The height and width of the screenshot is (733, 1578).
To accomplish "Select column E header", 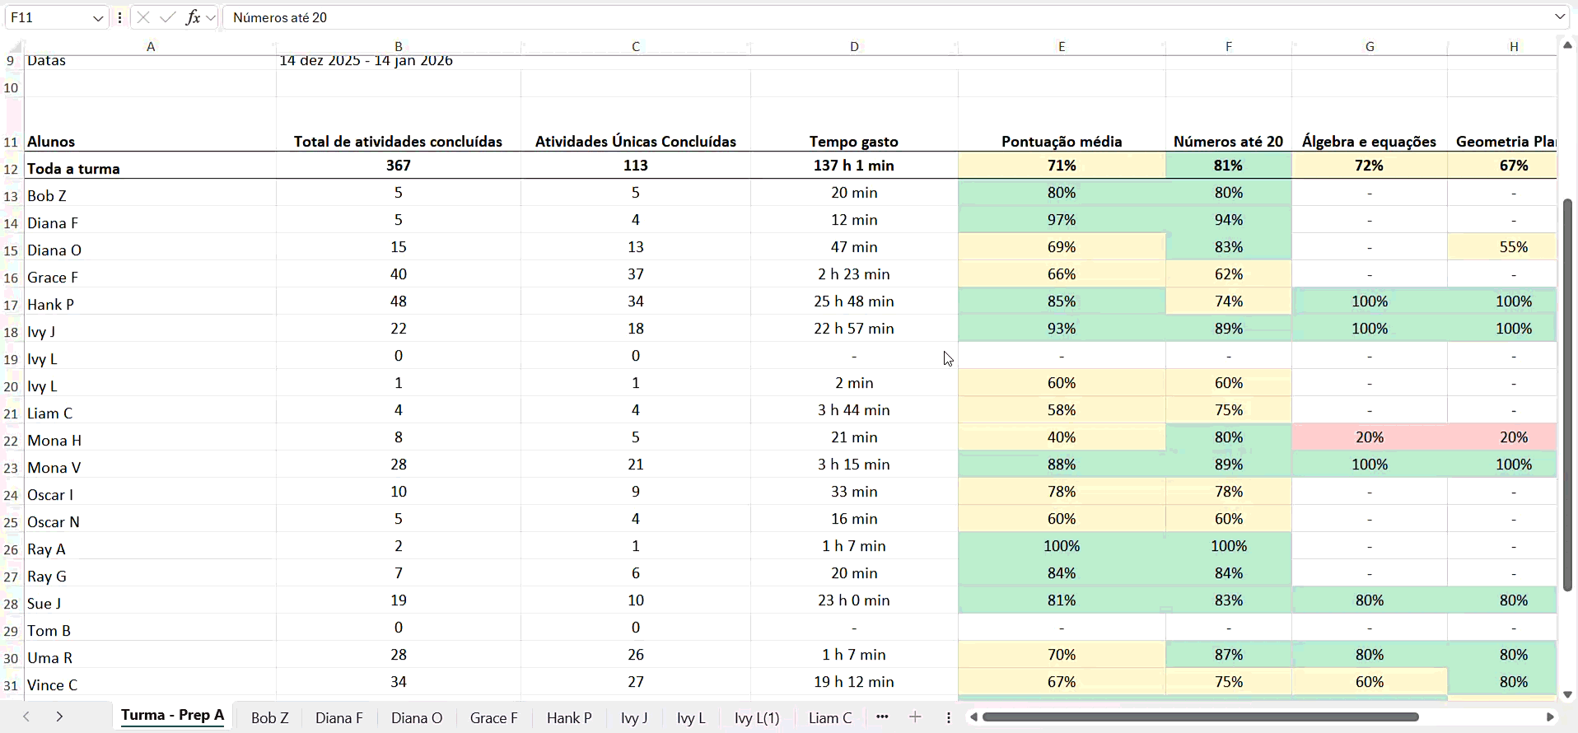I will [1062, 47].
